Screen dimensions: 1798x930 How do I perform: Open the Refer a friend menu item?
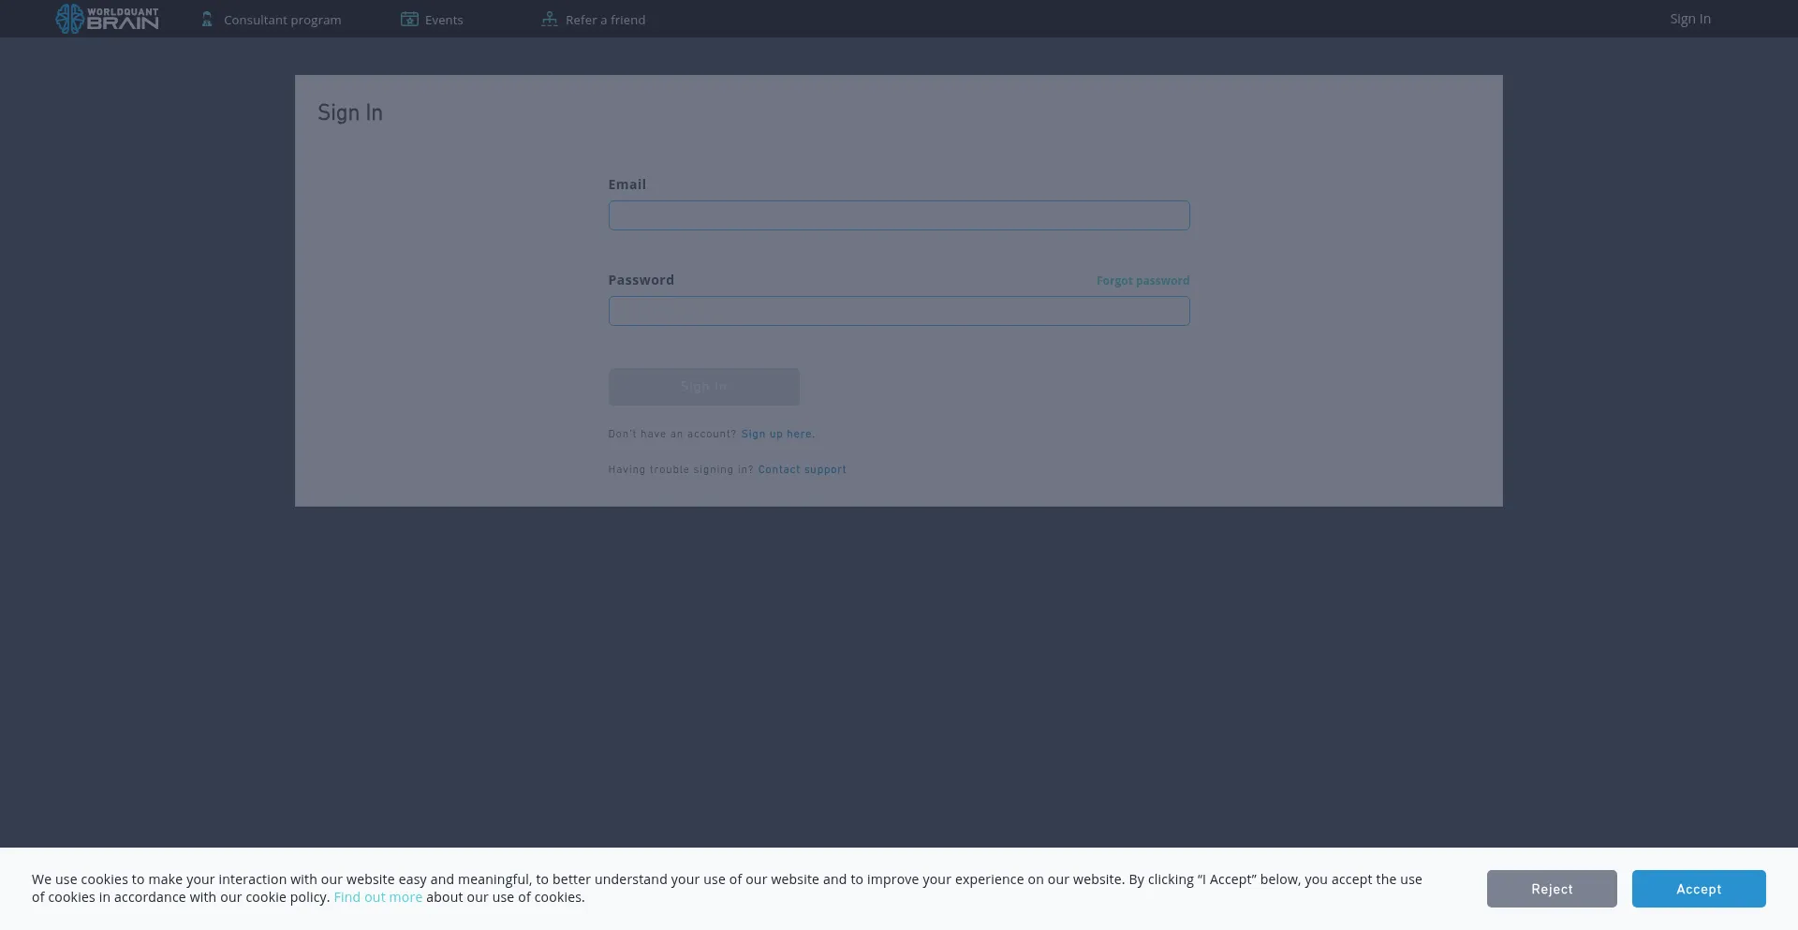pos(594,20)
